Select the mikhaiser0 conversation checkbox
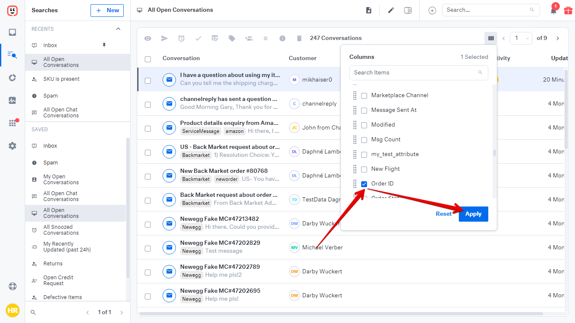 [x=148, y=81]
